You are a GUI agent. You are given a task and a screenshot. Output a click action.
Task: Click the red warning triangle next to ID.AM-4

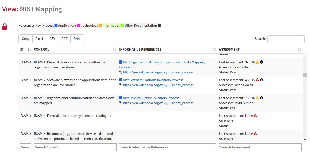255,115
